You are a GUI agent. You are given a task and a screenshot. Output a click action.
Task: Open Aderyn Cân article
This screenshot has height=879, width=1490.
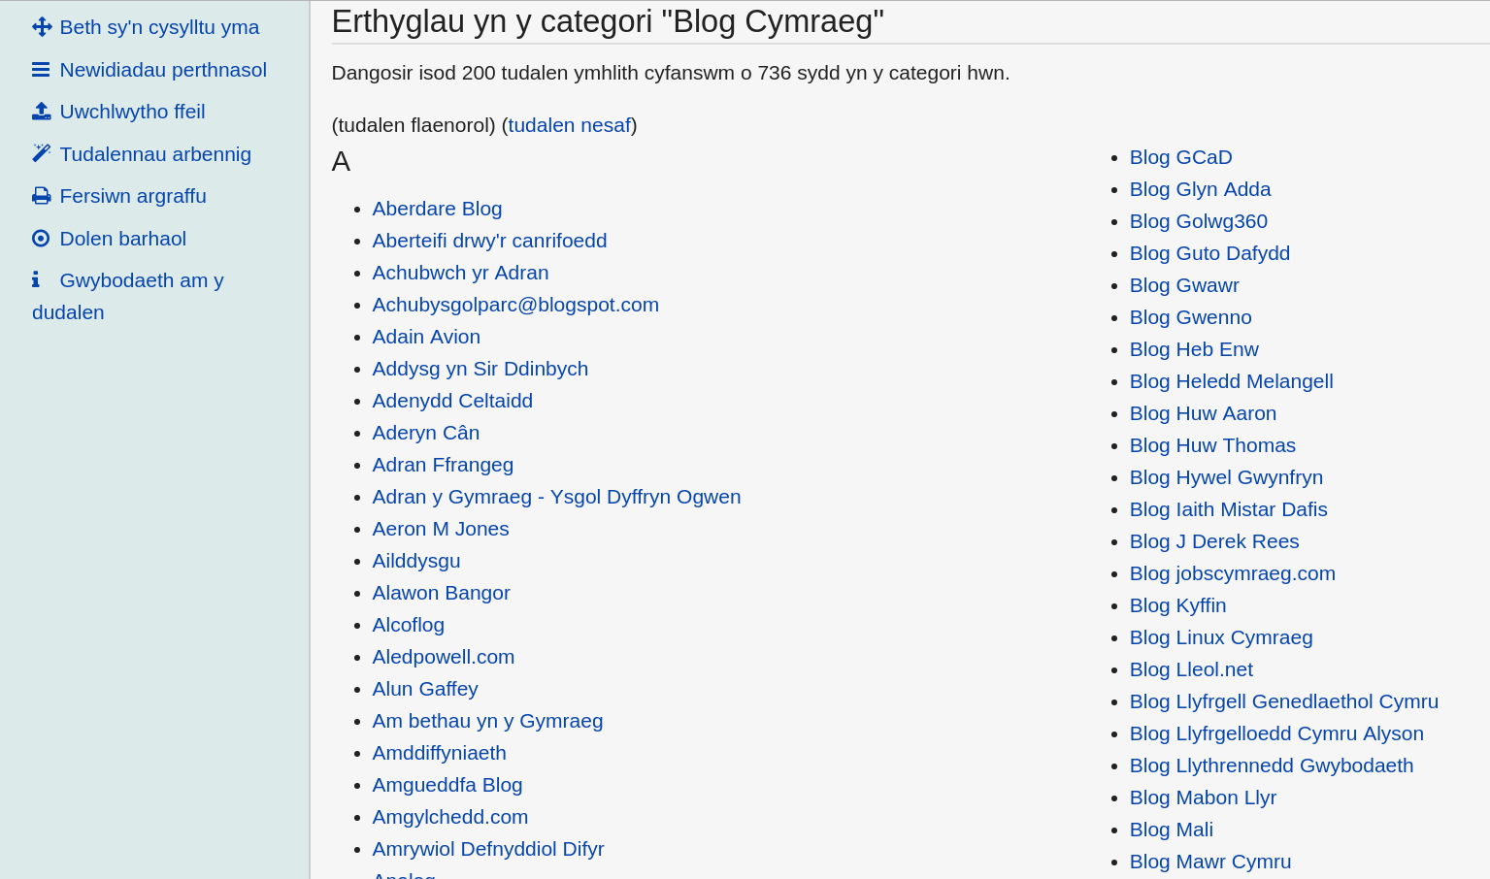point(426,433)
